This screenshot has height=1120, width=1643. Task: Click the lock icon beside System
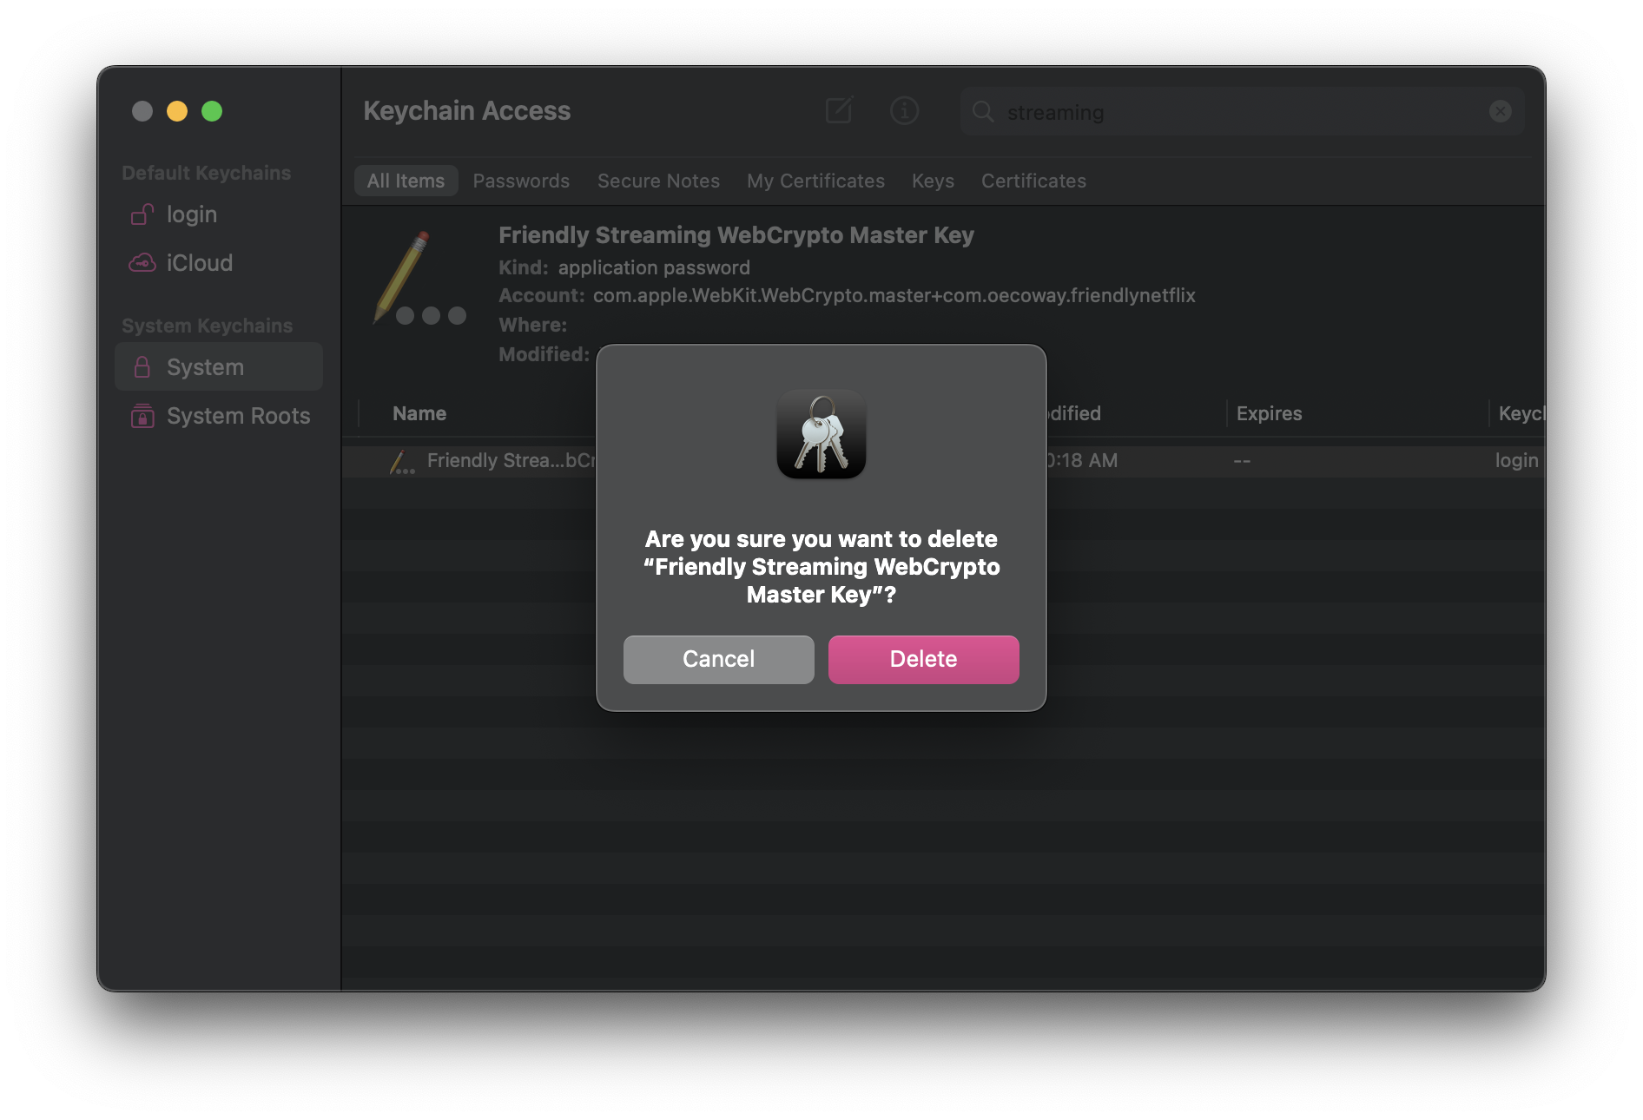tap(142, 366)
